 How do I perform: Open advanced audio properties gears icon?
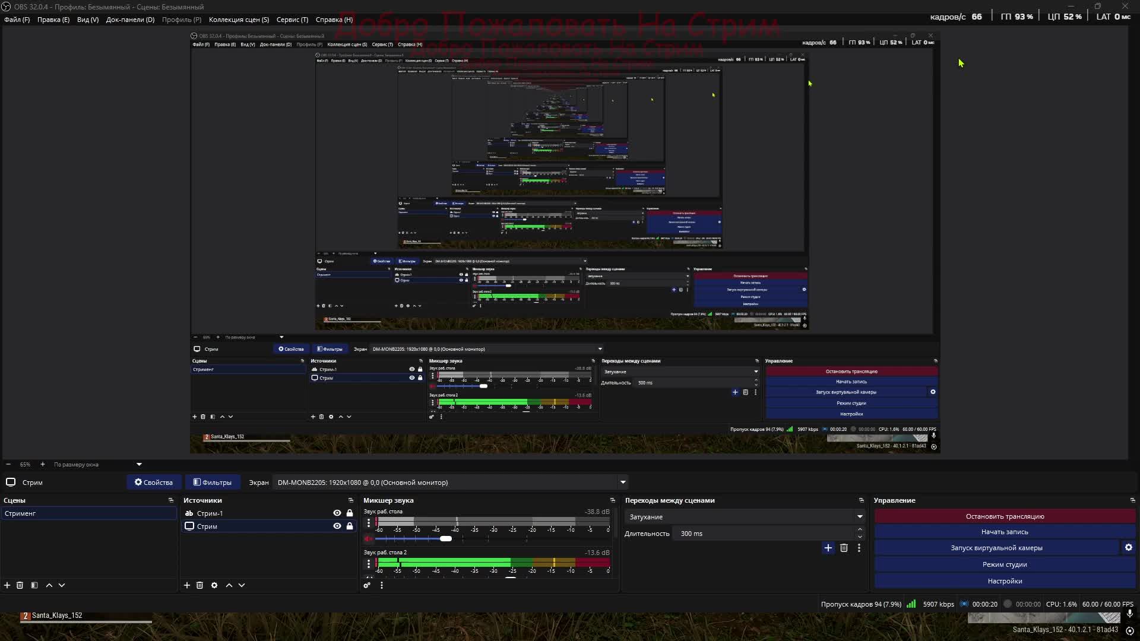(x=367, y=585)
